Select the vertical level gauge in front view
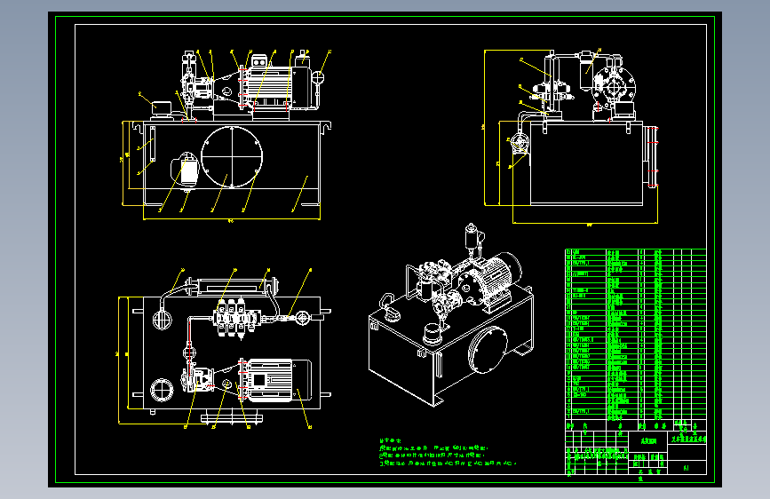This screenshot has height=499, width=770. click(x=153, y=144)
